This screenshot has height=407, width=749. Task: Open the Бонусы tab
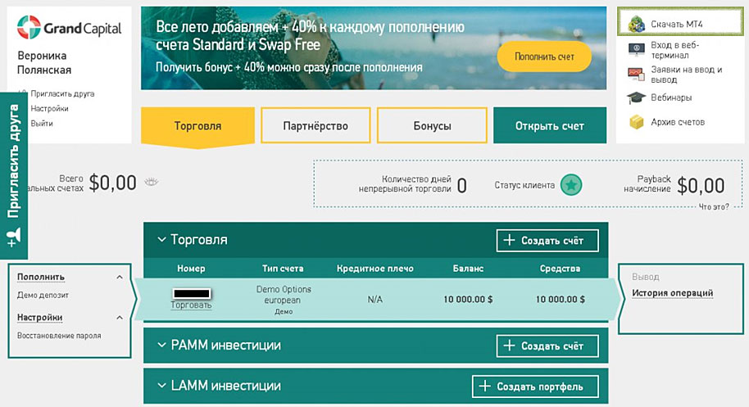(x=431, y=126)
